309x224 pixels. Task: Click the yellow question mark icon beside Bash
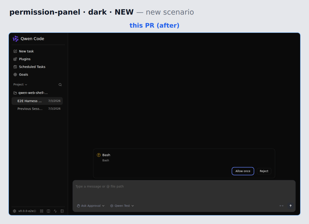coord(99,155)
